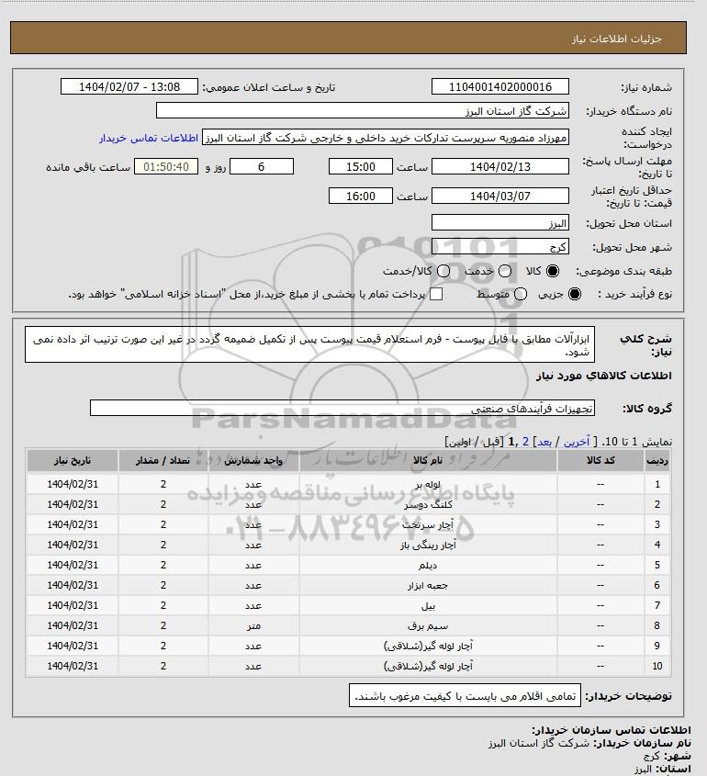This screenshot has height=776, width=707.
Task: Toggle Islamic treasury bonds payment checkbox
Action: click(436, 294)
